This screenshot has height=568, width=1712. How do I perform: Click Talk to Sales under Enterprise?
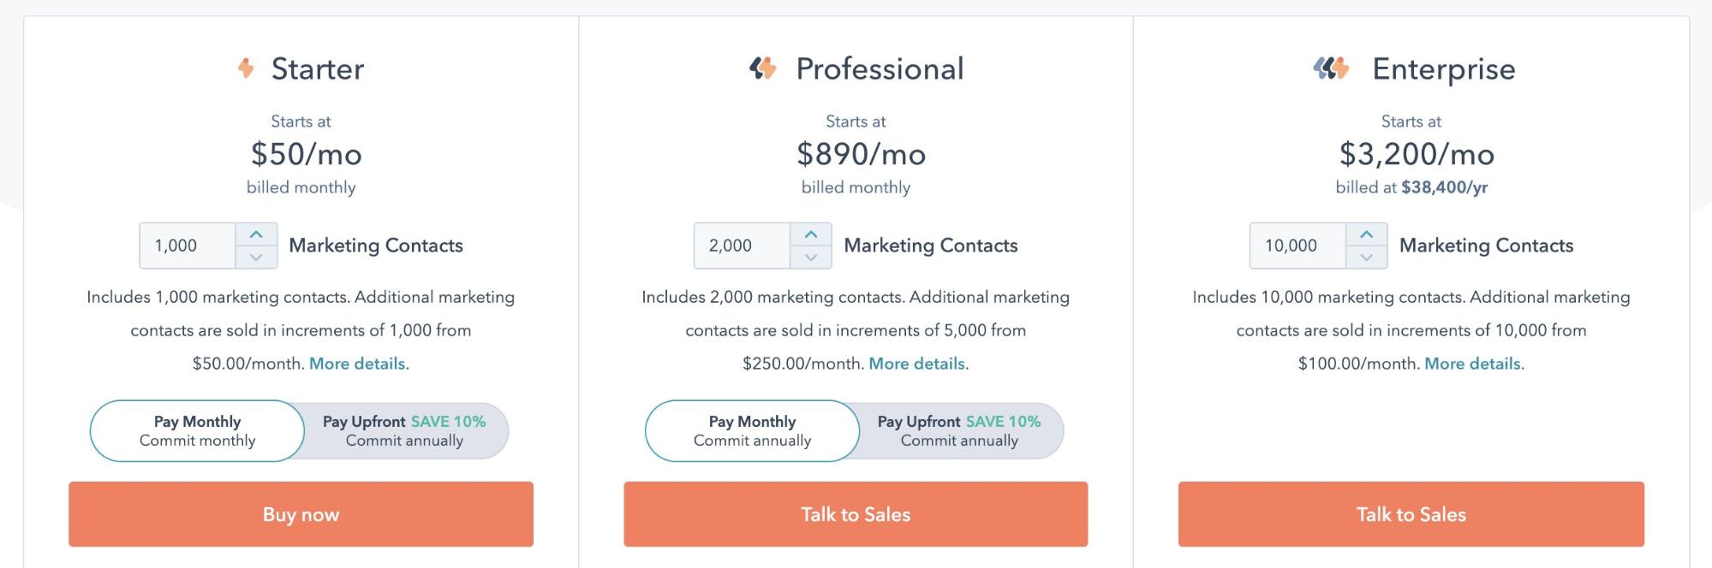(x=1410, y=514)
